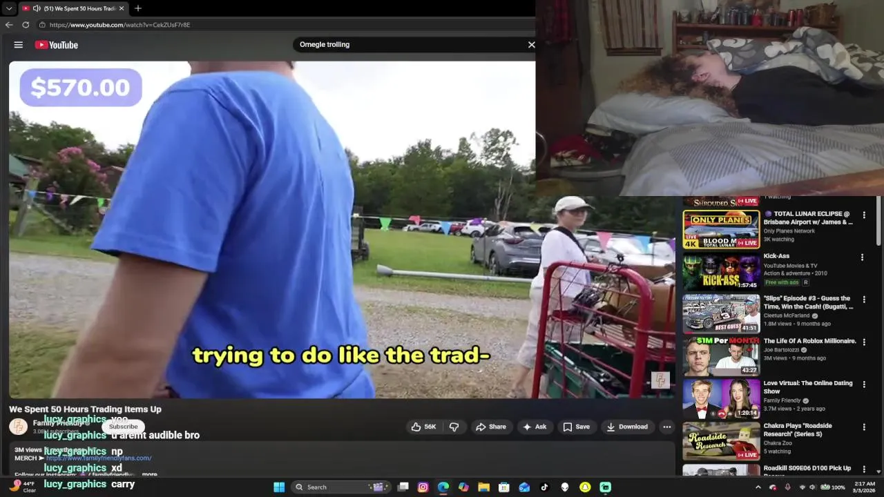This screenshot has height=497, width=884.
Task: Open options for Kick-Ass movie
Action: pos(862,257)
